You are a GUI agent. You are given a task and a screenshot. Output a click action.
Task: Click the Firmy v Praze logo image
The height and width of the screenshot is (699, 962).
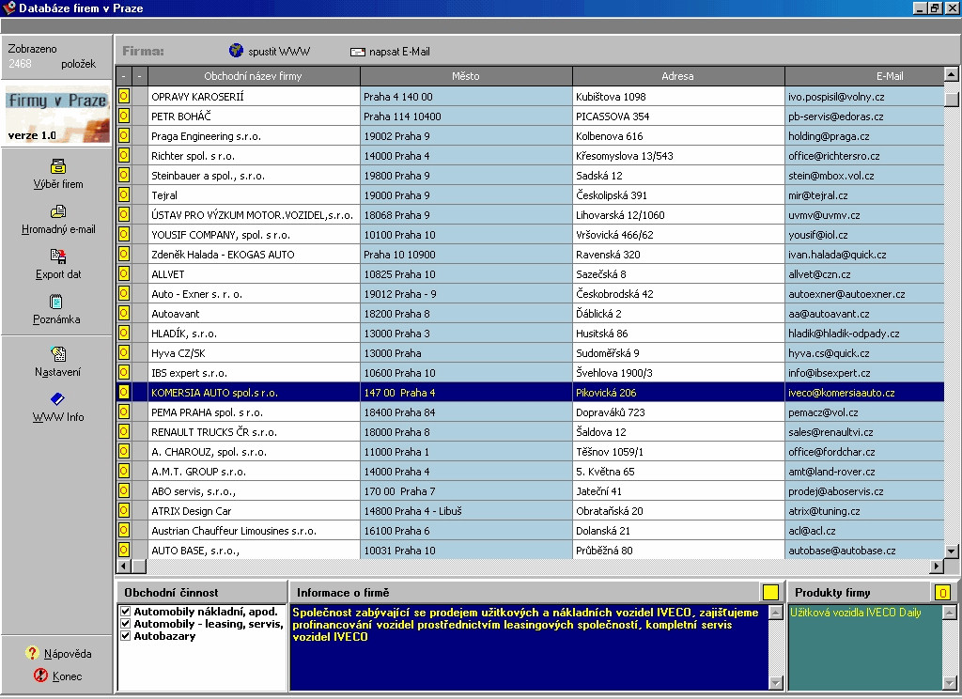pyautogui.click(x=57, y=115)
